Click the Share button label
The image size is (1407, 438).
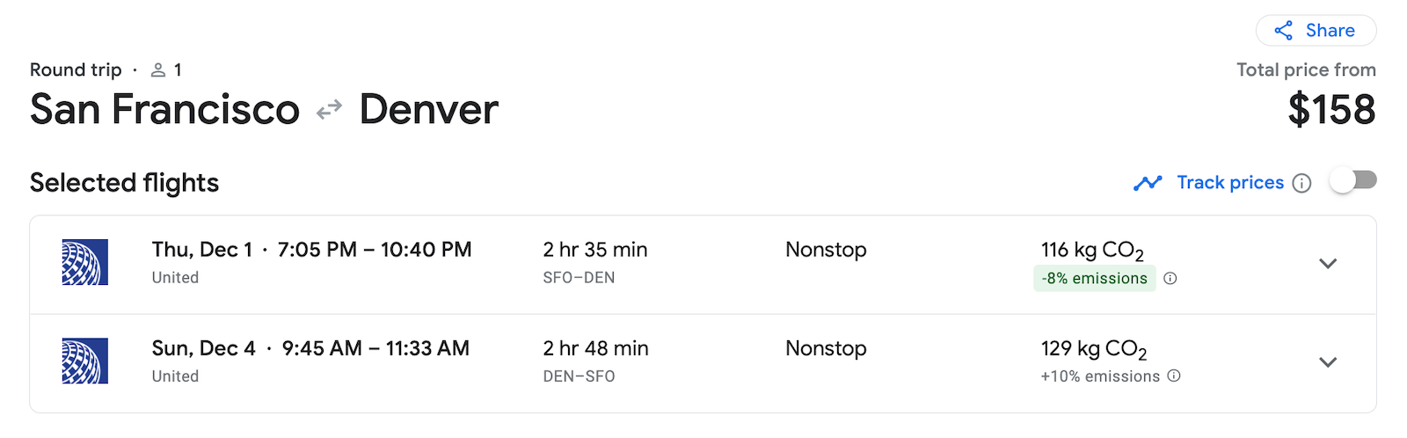[1330, 31]
